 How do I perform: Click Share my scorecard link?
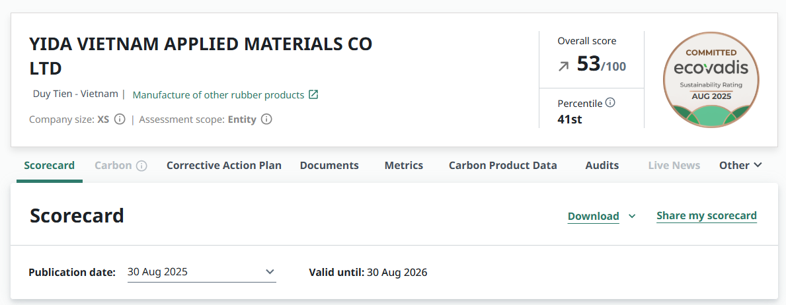tap(707, 215)
